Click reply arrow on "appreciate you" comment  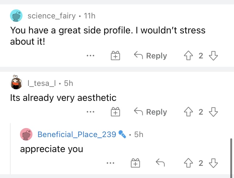(160, 163)
